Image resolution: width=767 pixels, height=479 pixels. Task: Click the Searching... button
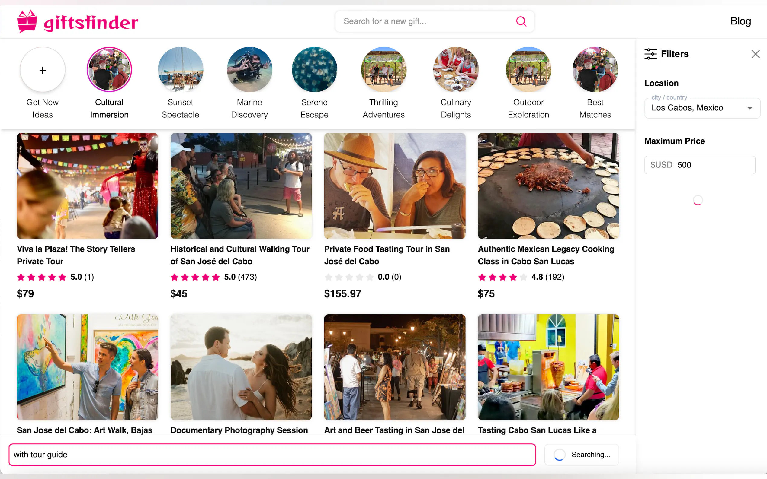[581, 455]
